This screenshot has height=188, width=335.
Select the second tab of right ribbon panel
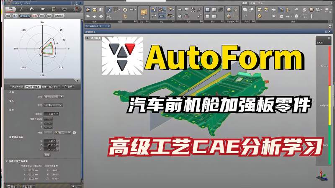coord(253,3)
